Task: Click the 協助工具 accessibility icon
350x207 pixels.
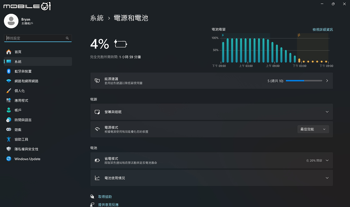Action: point(9,139)
